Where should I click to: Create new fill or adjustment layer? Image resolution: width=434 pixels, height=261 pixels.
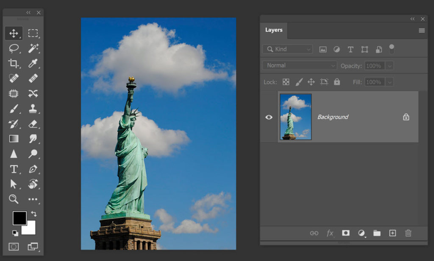point(362,233)
